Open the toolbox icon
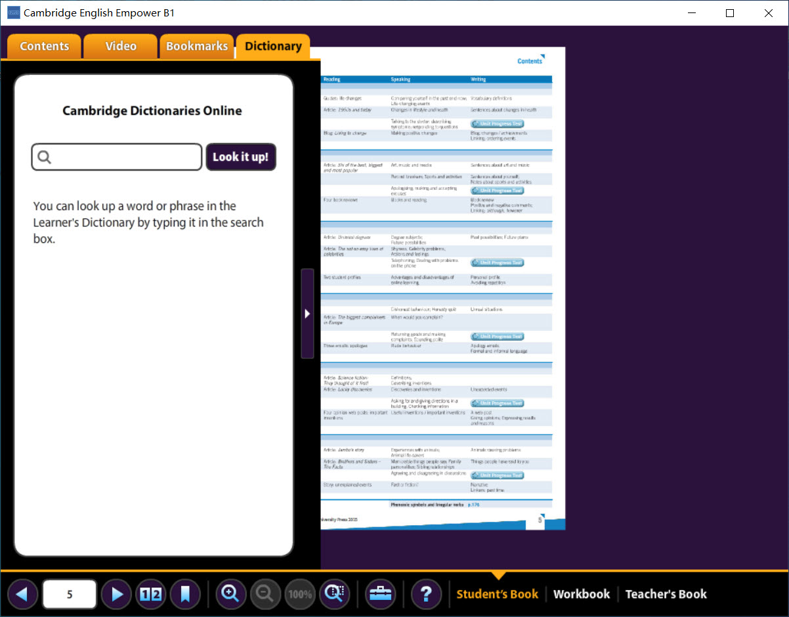 (381, 595)
